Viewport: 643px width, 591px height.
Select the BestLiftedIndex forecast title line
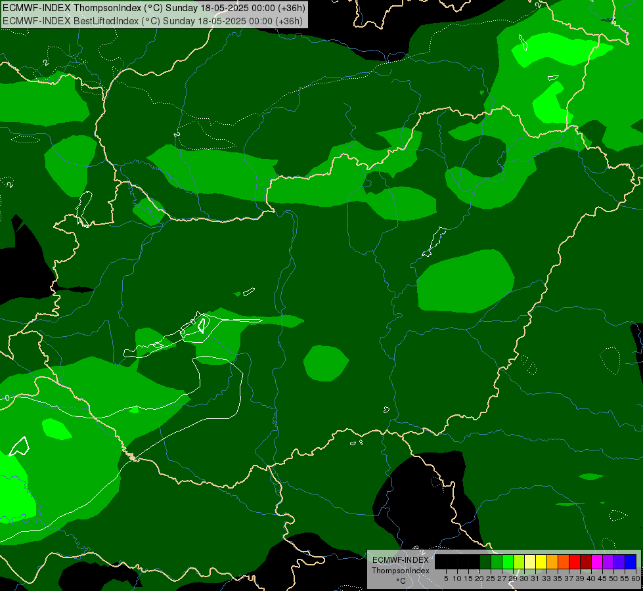click(x=152, y=21)
